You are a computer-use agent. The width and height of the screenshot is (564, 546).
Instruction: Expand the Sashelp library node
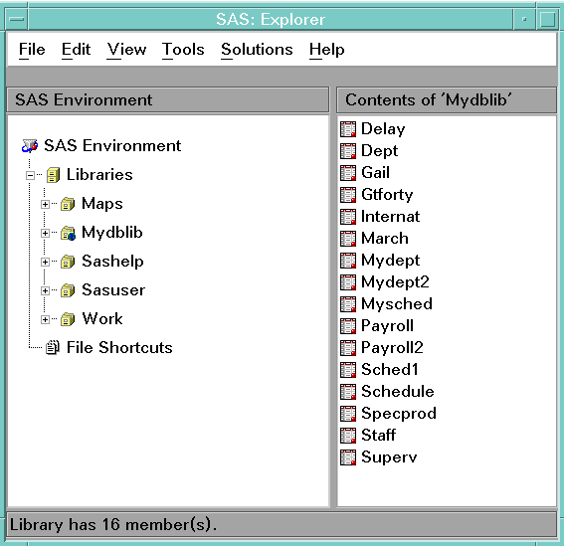pyautogui.click(x=45, y=262)
